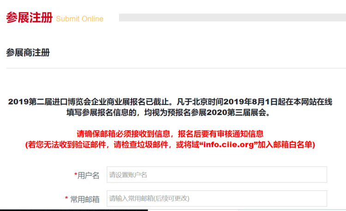Image resolution: width=346 pixels, height=211 pixels.
Task: Click the 2019第二届进口博览会 deadline notice line
Action: coord(170,102)
